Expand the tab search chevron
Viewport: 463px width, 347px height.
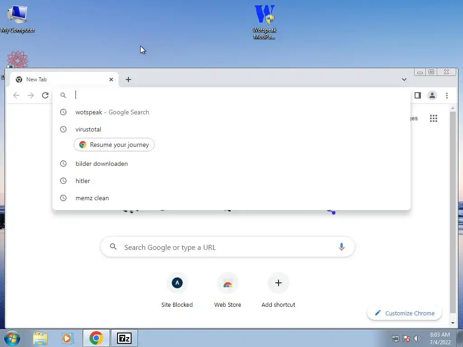pos(404,80)
